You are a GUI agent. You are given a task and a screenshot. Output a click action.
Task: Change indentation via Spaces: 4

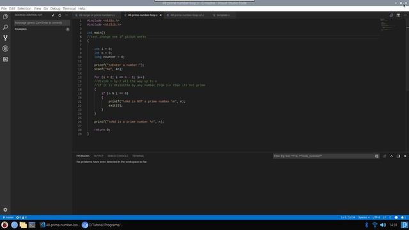click(364, 217)
